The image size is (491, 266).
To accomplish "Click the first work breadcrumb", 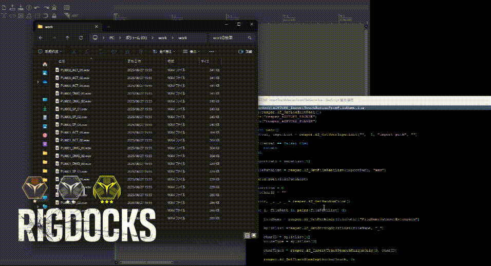I will click(x=162, y=37).
